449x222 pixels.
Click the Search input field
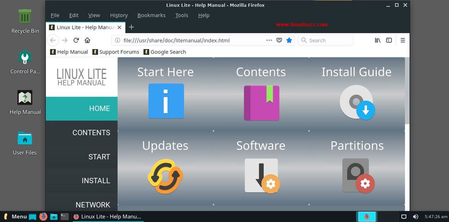pyautogui.click(x=326, y=40)
